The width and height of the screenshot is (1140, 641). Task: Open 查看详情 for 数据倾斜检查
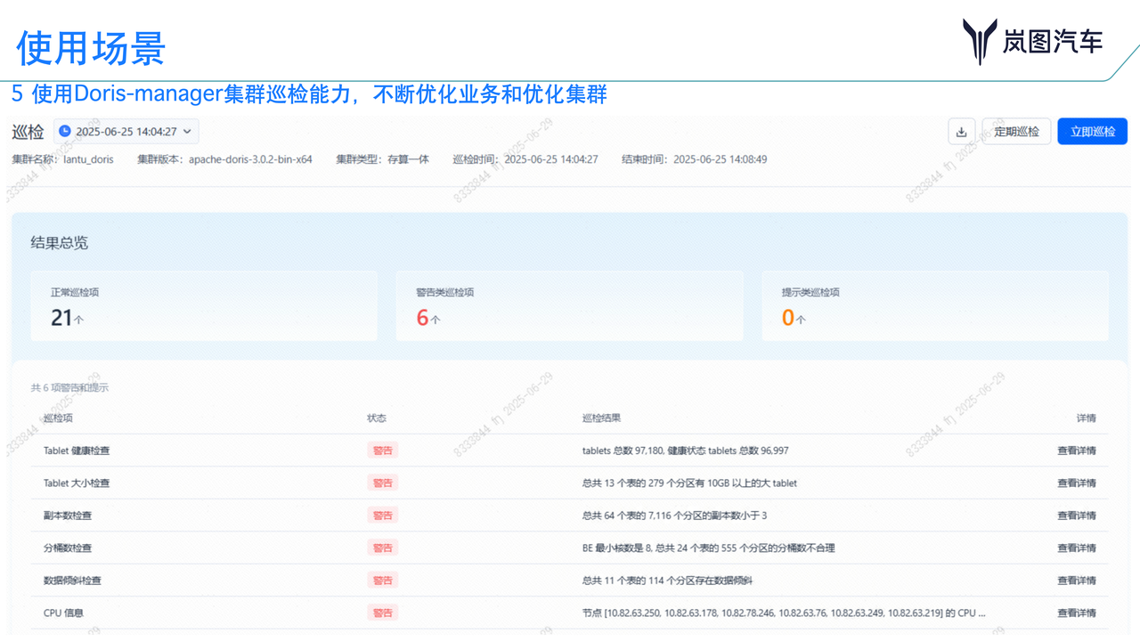[1077, 580]
